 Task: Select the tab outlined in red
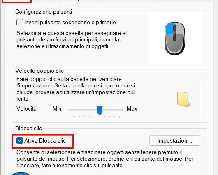[17, 1]
